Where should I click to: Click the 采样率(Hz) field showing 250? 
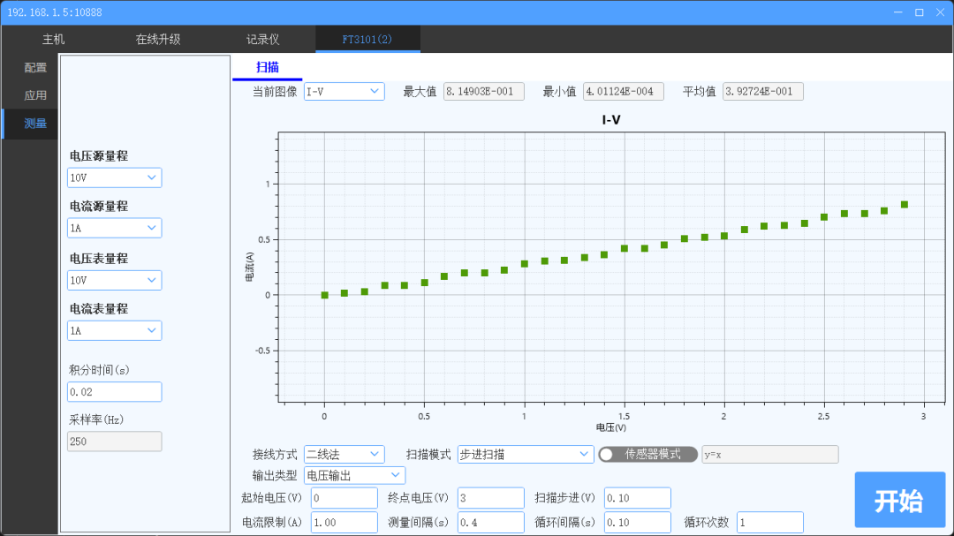coord(114,442)
